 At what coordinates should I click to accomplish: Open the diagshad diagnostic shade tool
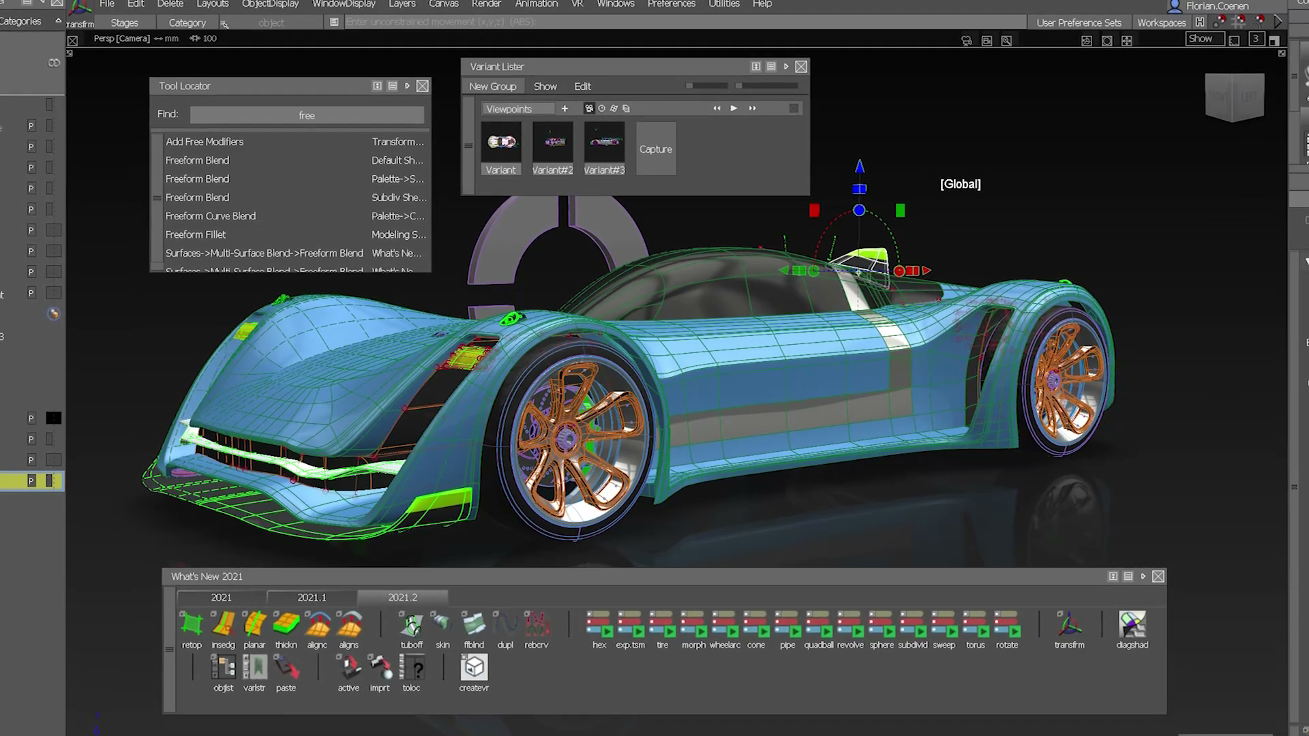coord(1132,624)
